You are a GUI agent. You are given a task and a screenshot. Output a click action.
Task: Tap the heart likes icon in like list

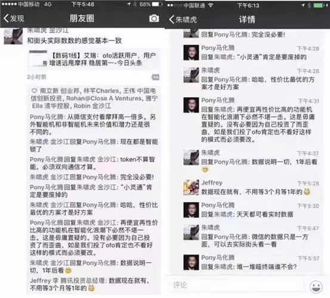click(34, 91)
